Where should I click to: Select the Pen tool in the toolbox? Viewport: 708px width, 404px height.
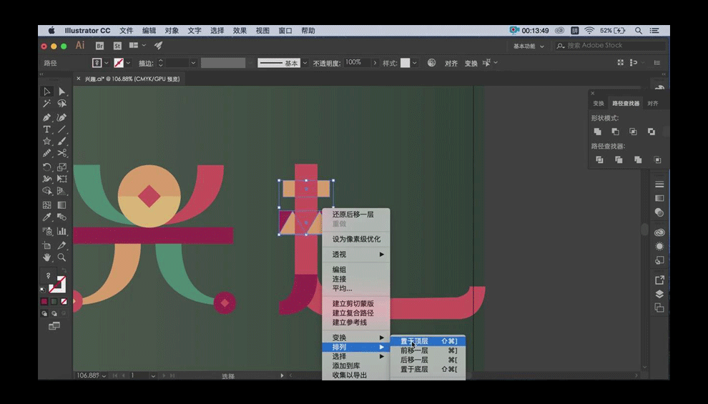point(46,117)
